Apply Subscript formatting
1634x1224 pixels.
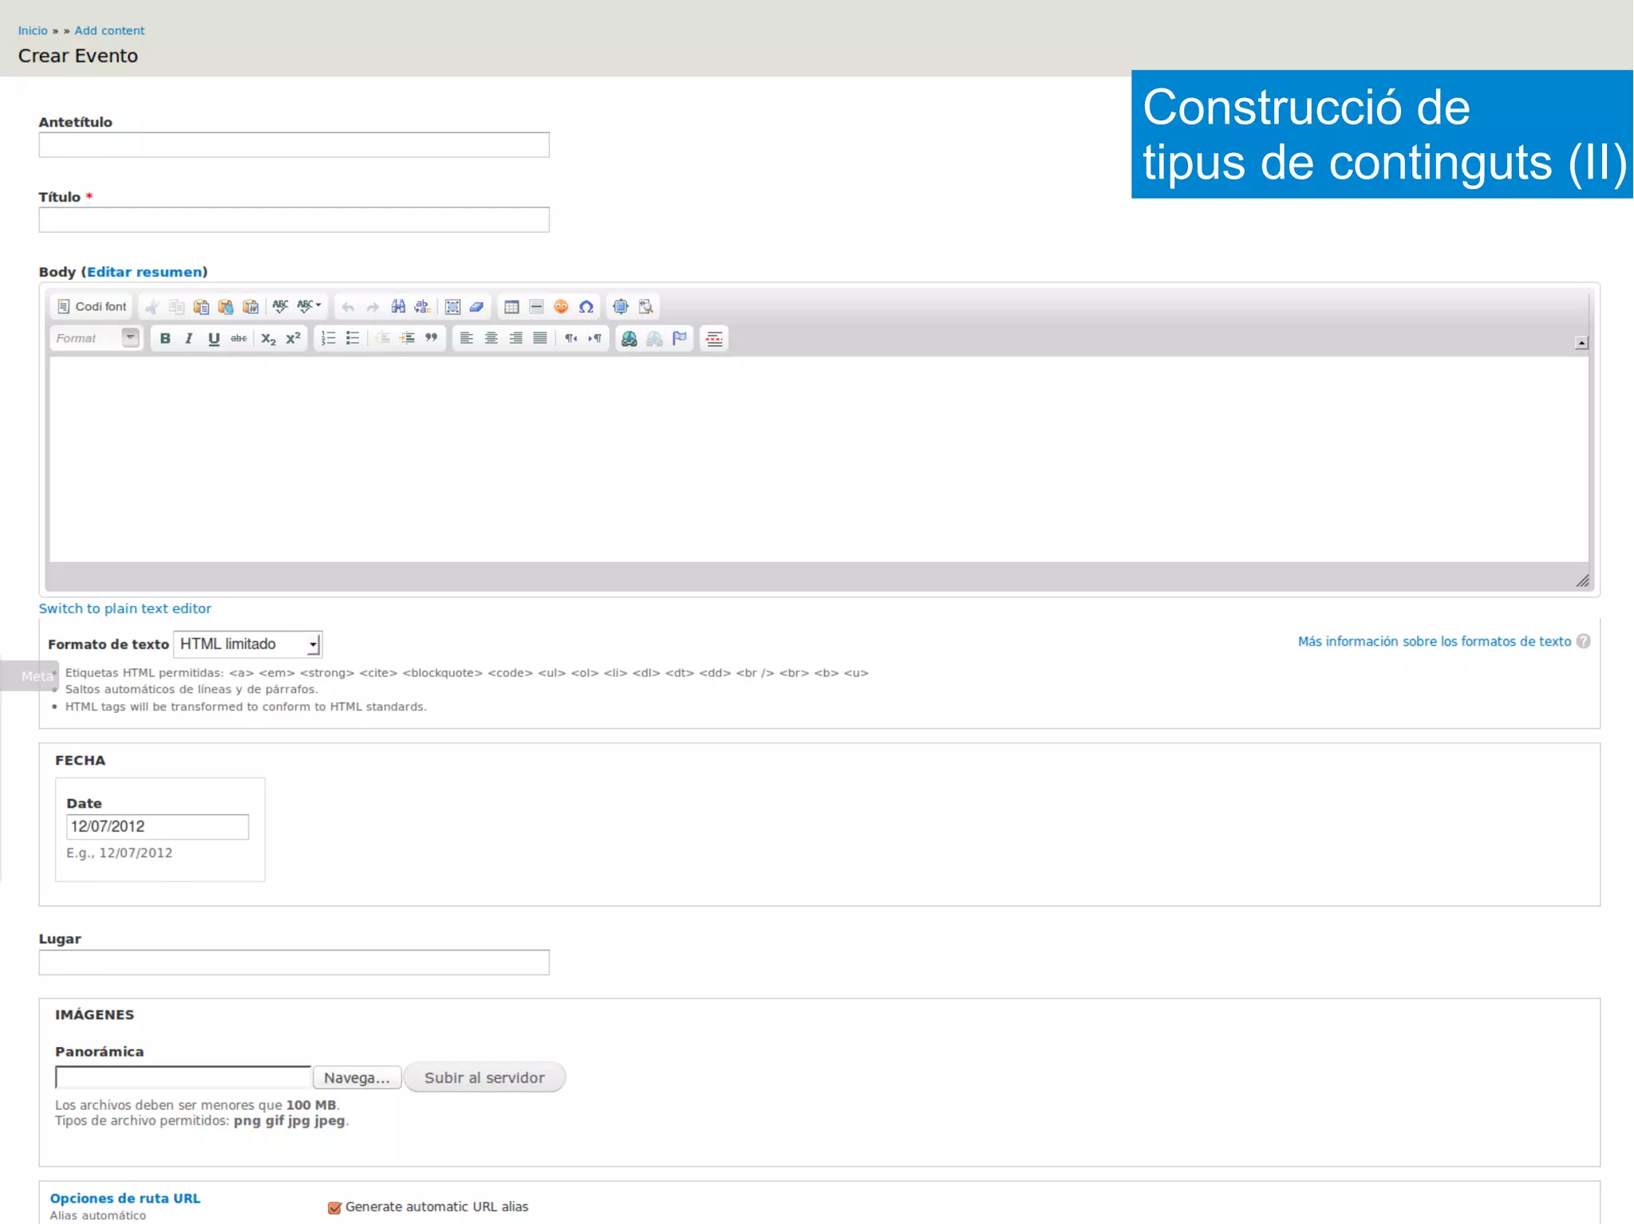pyautogui.click(x=268, y=338)
